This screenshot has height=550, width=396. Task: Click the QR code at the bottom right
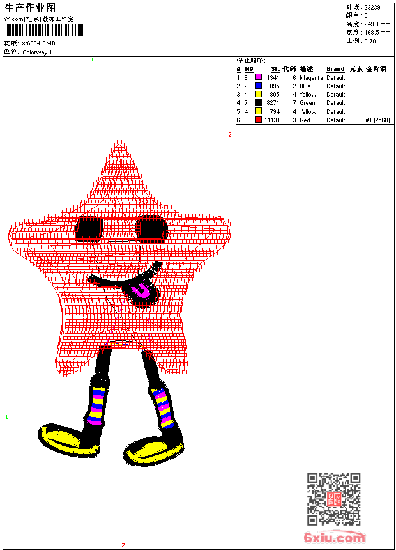point(333,499)
